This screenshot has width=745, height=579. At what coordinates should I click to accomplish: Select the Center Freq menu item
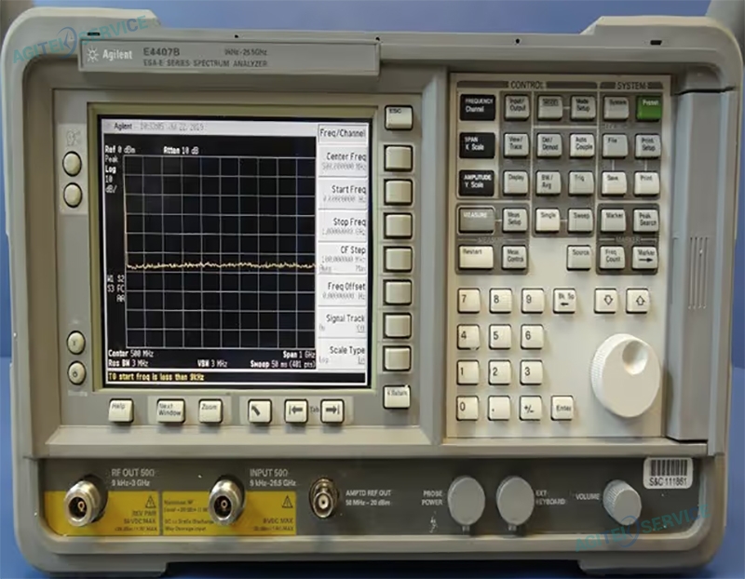click(342, 161)
